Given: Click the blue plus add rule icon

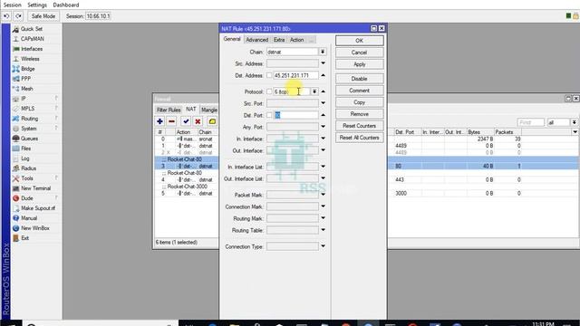Looking at the screenshot, I should click(159, 121).
